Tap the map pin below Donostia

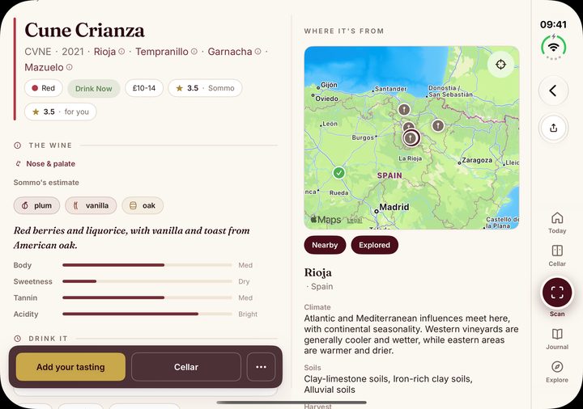click(x=438, y=125)
